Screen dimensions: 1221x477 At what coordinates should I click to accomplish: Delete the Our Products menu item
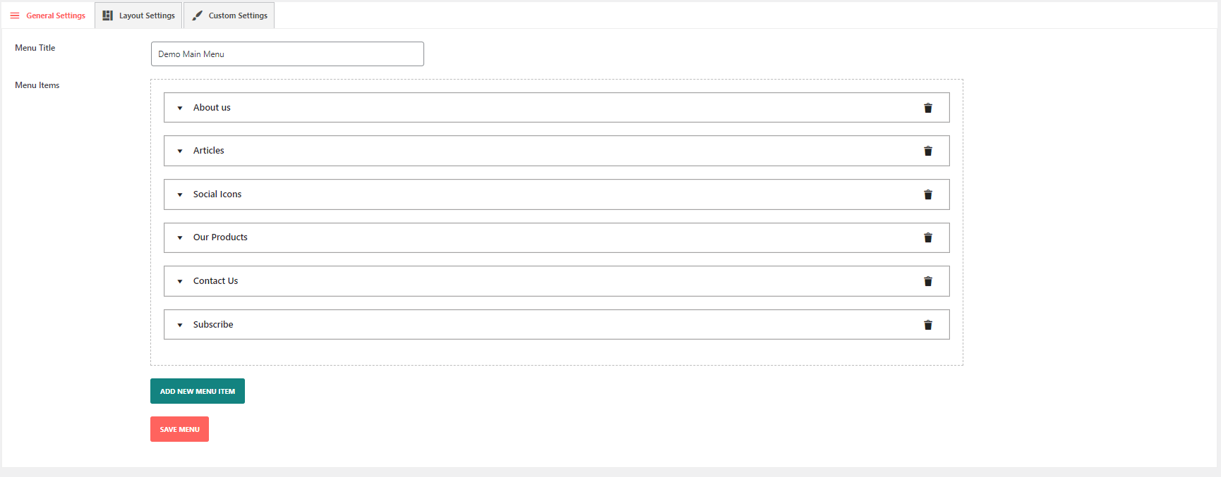coord(927,237)
